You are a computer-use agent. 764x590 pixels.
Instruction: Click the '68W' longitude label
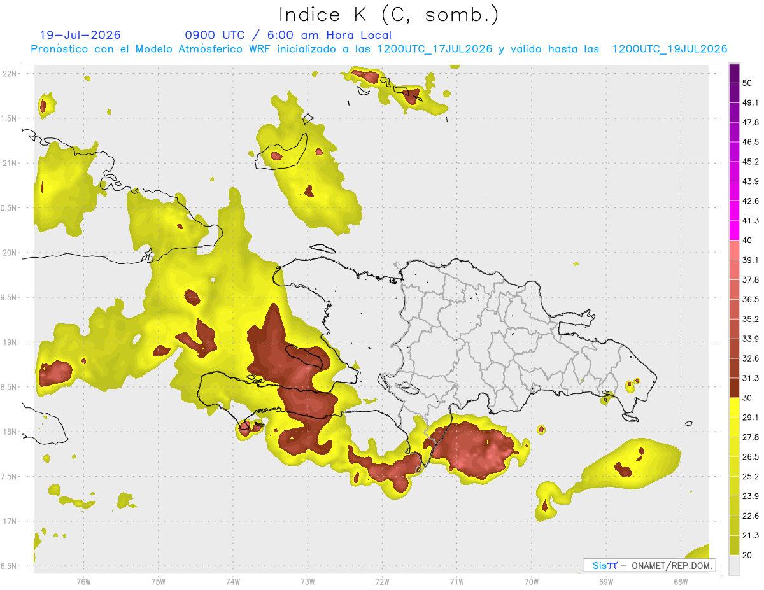(x=681, y=582)
